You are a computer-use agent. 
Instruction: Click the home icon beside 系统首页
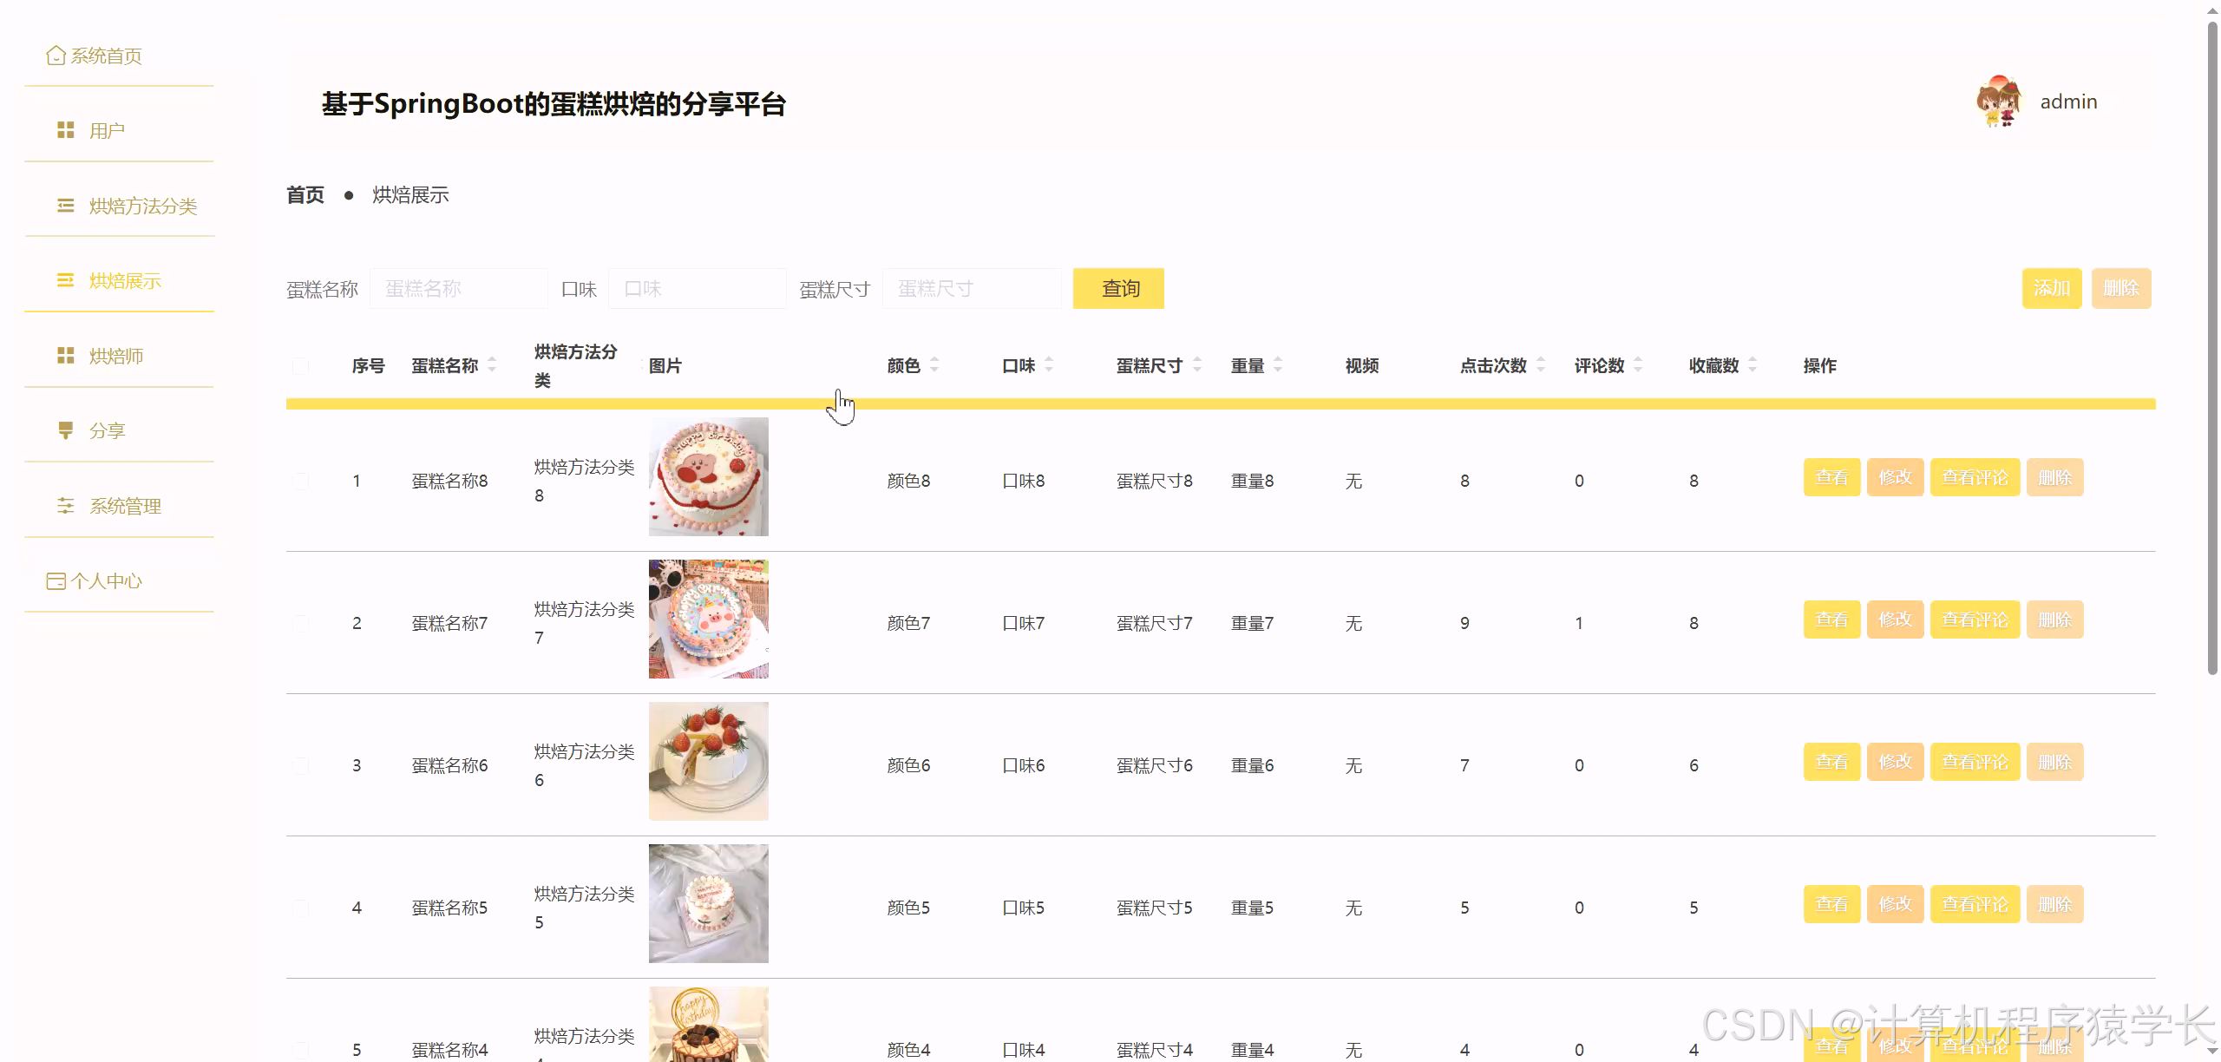point(55,55)
